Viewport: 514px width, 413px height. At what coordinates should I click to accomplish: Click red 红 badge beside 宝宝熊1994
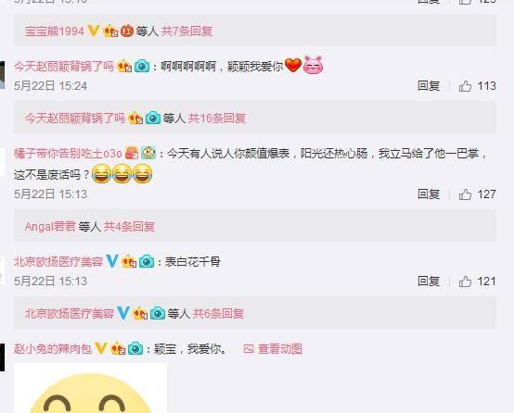[127, 31]
